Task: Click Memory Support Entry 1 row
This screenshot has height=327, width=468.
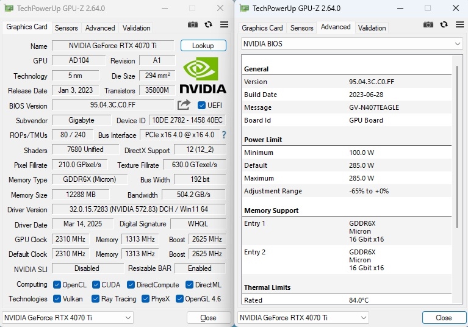Action: (347, 231)
